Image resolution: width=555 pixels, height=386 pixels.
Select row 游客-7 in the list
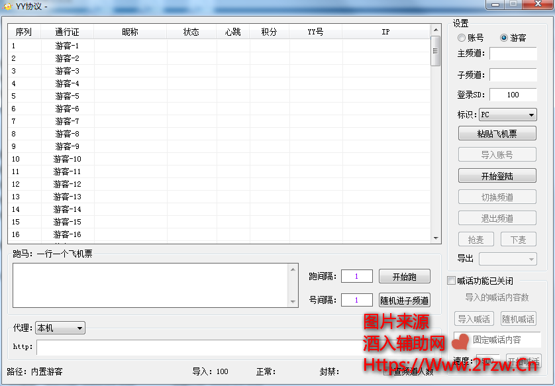pyautogui.click(x=219, y=121)
